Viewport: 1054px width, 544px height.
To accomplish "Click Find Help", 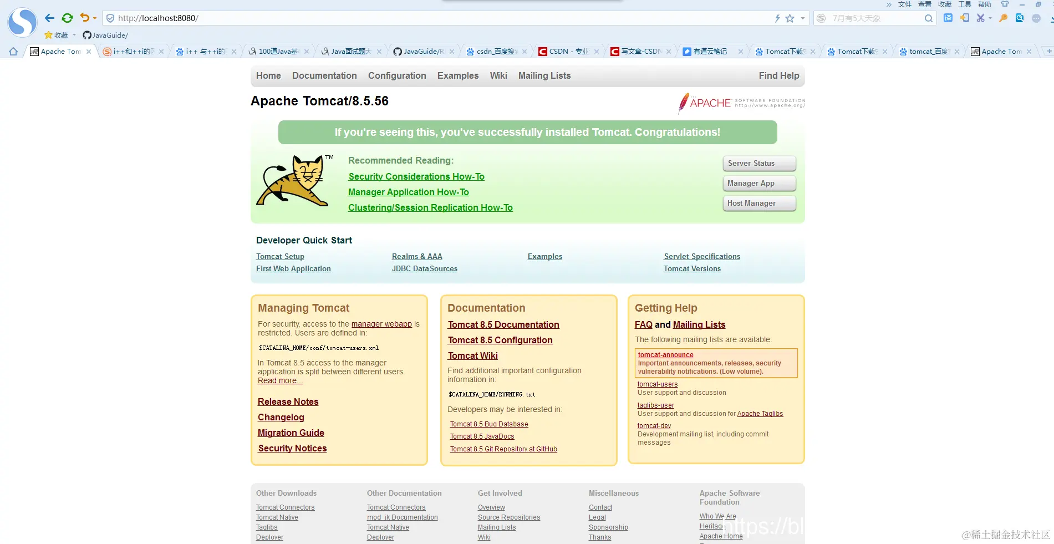I will coord(779,75).
